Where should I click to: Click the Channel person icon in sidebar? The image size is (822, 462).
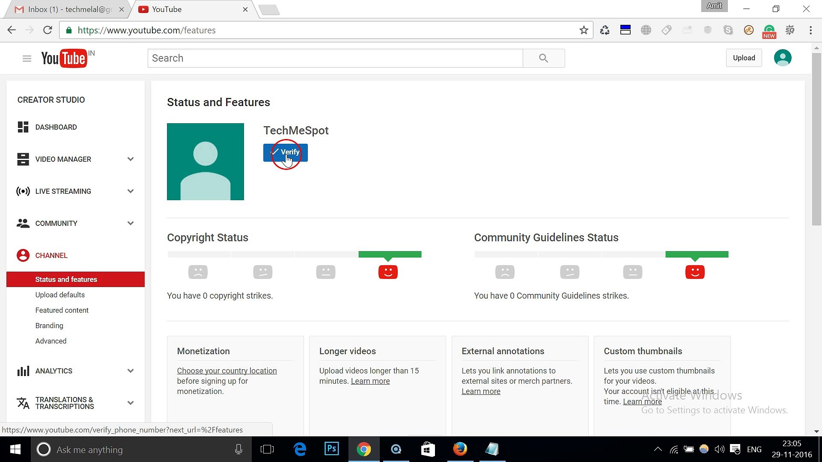[x=23, y=255]
